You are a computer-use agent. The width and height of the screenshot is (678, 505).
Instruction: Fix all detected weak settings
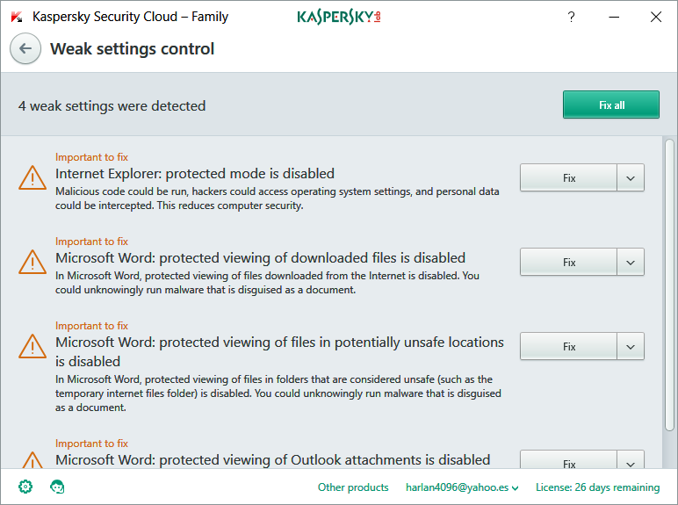[x=611, y=105]
